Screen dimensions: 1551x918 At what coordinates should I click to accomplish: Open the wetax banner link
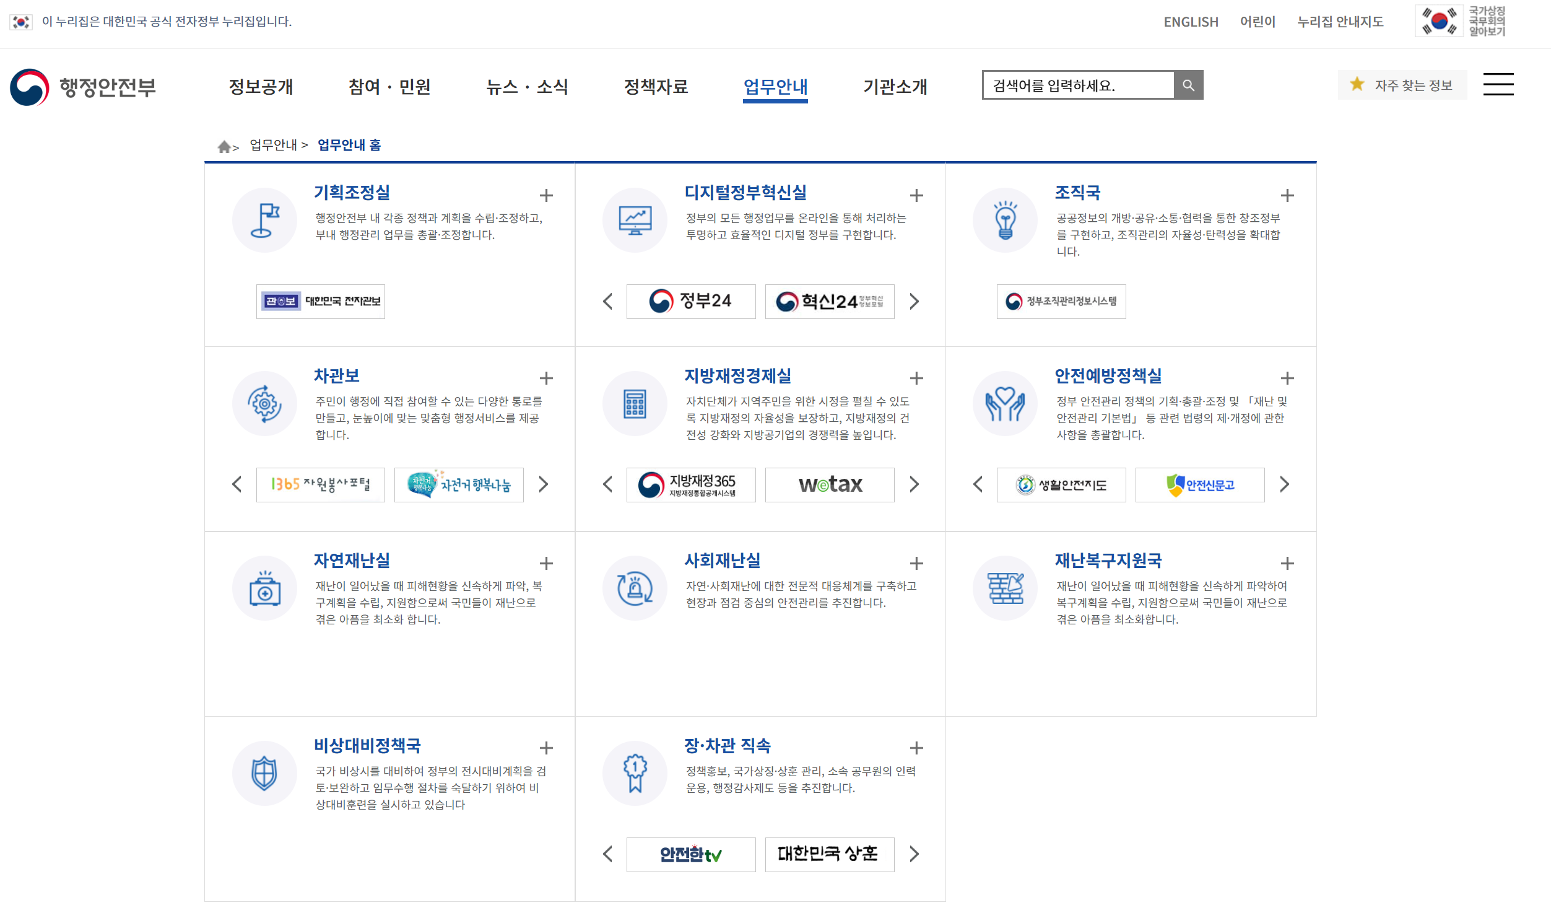[829, 484]
